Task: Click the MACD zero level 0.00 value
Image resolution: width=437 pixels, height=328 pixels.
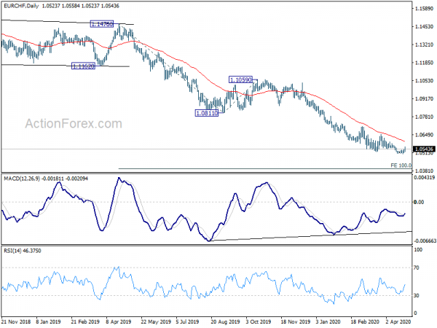Action: tap(419, 202)
